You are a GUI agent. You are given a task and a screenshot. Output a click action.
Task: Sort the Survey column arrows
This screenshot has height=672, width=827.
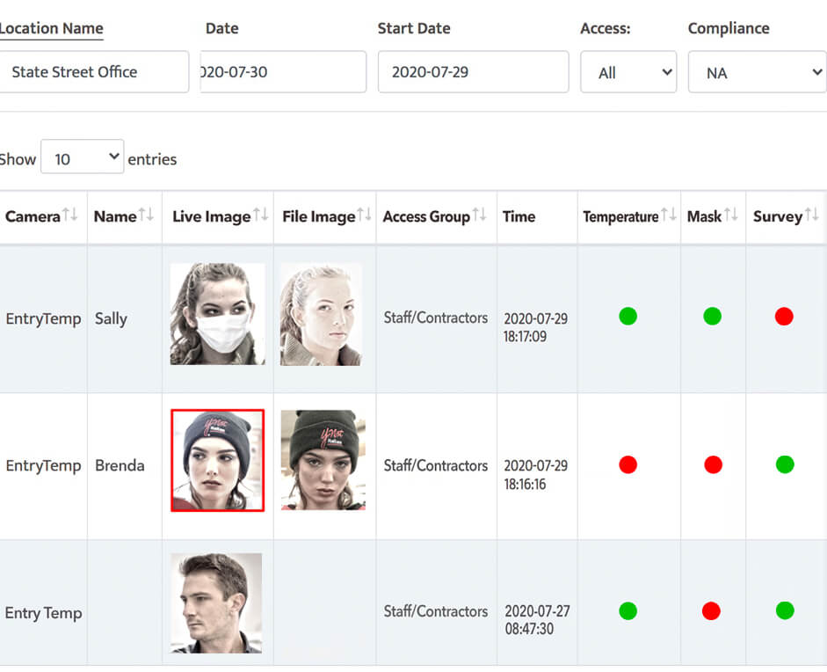[x=812, y=215]
